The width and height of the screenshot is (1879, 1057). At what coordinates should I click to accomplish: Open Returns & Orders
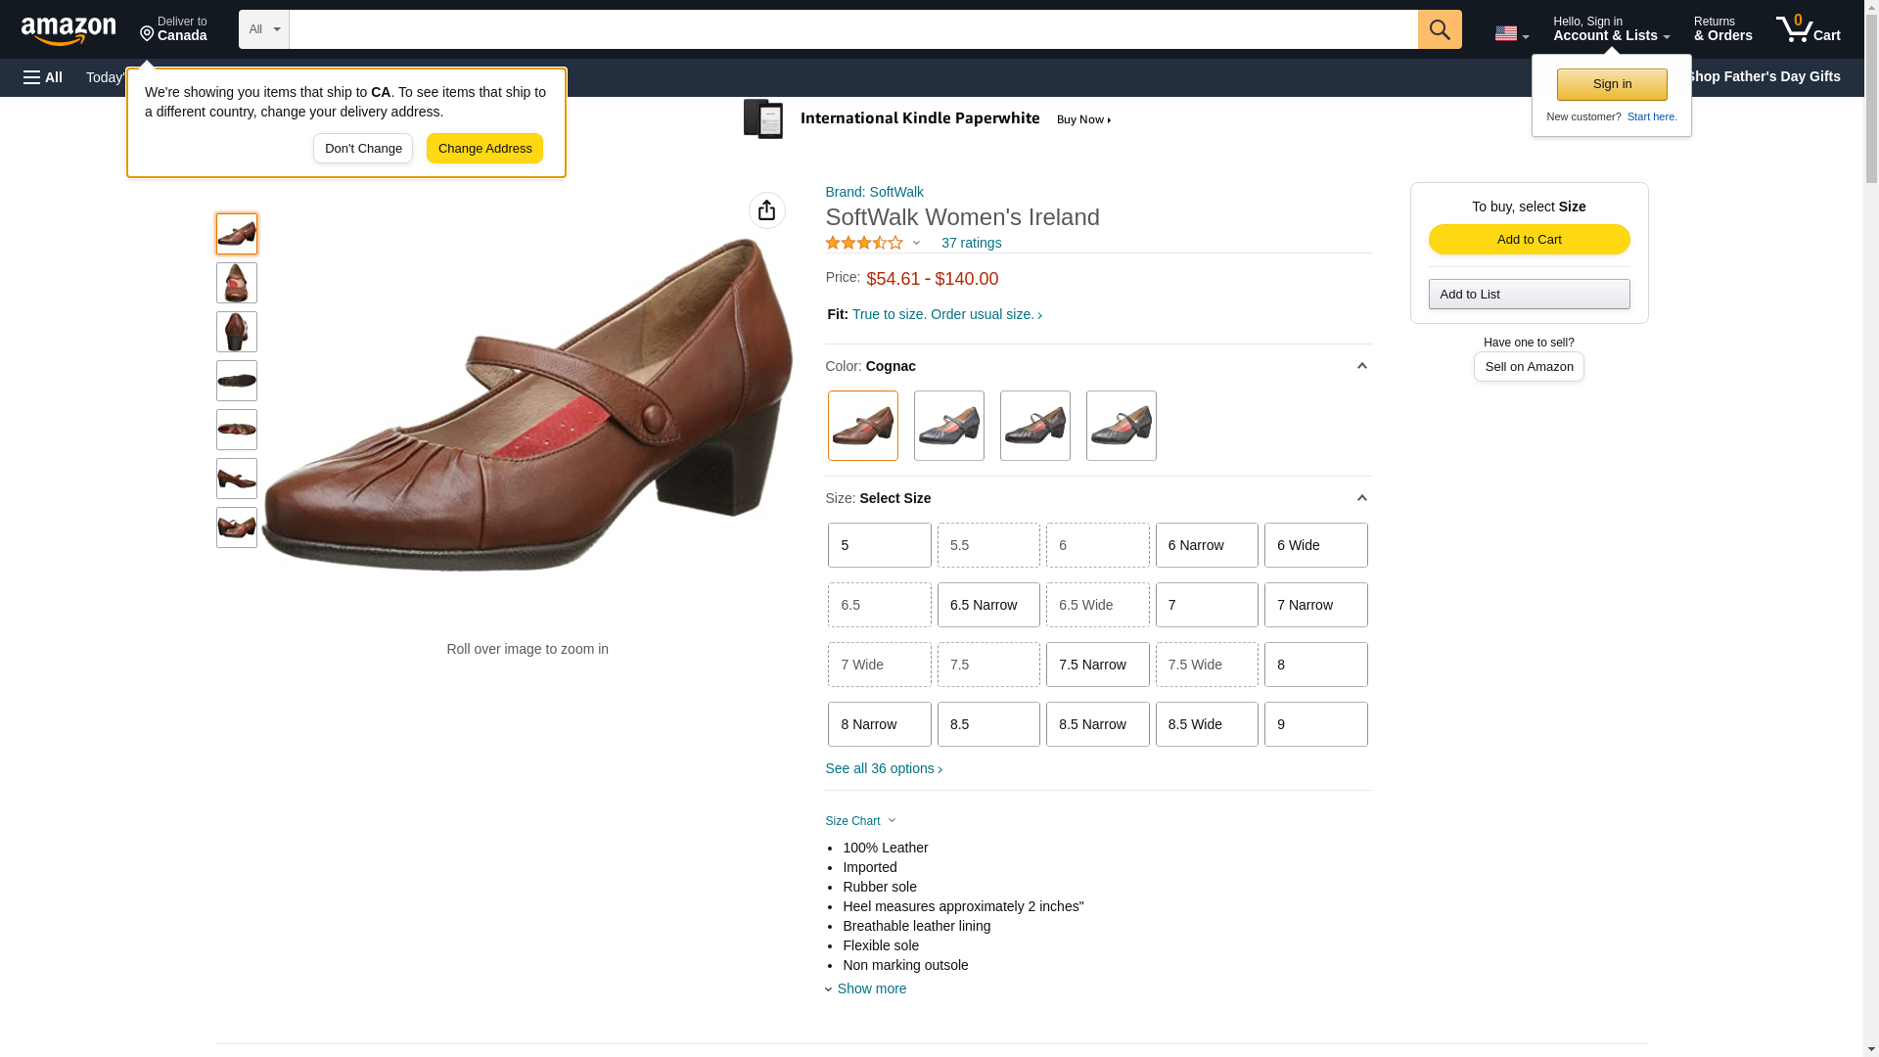pyautogui.click(x=1721, y=29)
